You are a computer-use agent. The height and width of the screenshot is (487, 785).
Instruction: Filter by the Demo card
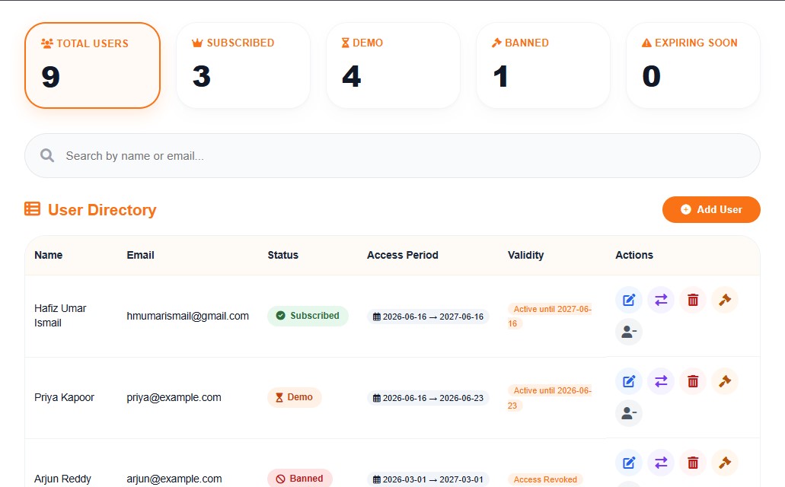coord(393,65)
